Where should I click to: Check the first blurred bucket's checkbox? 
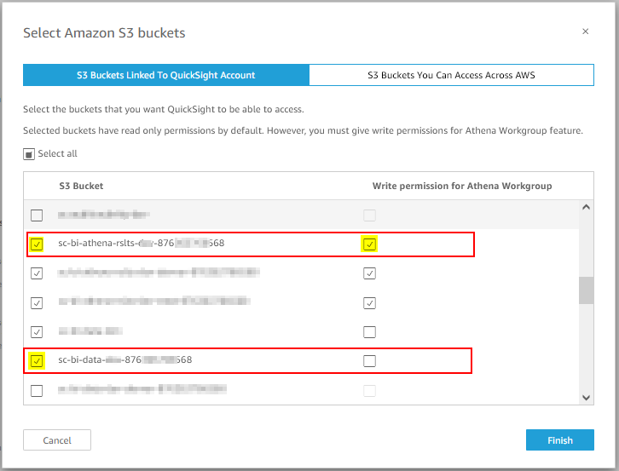[37, 215]
